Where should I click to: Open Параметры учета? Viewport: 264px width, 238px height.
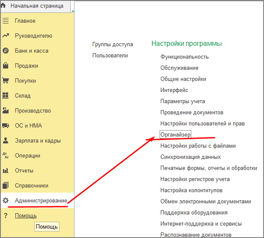(x=183, y=101)
